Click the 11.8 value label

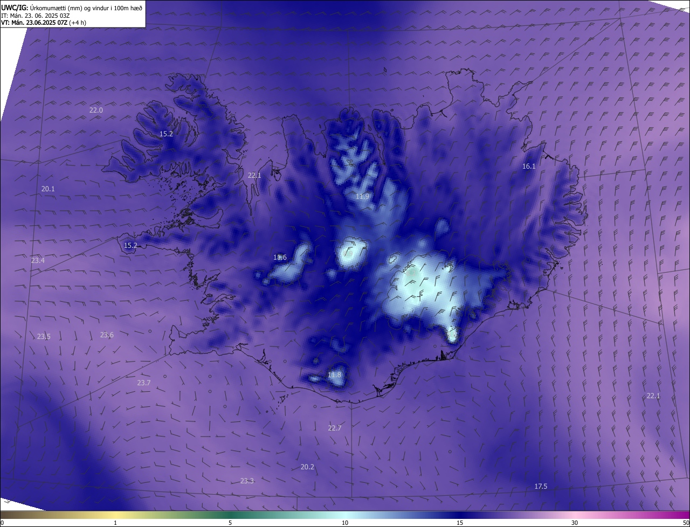334,375
